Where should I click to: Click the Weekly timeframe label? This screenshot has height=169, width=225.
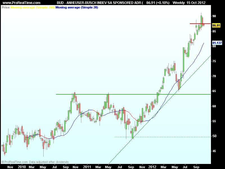[x=179, y=3]
